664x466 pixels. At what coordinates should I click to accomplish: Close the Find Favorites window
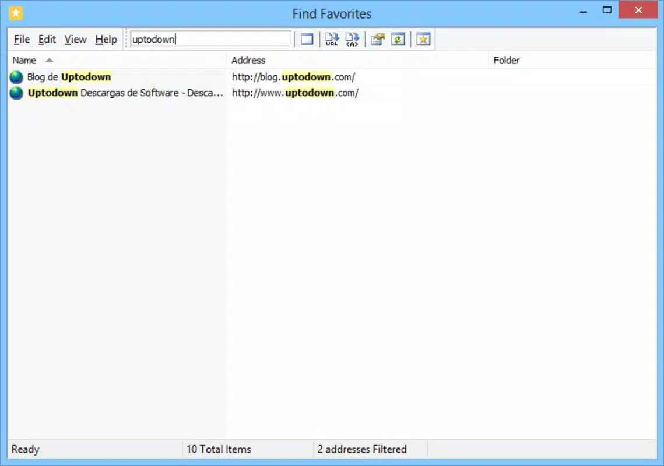[x=638, y=10]
